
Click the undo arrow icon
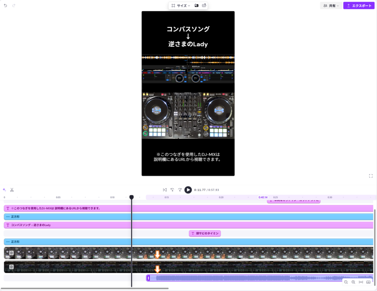(6, 6)
